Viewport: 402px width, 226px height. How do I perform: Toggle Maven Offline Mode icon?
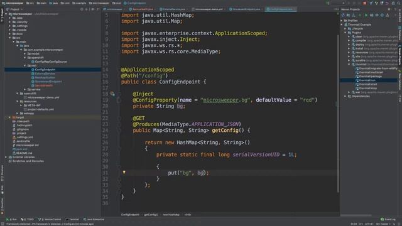pyautogui.click(x=377, y=15)
